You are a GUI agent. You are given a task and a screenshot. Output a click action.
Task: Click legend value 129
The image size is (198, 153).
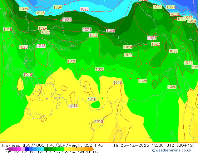pyautogui.click(x=40, y=152)
